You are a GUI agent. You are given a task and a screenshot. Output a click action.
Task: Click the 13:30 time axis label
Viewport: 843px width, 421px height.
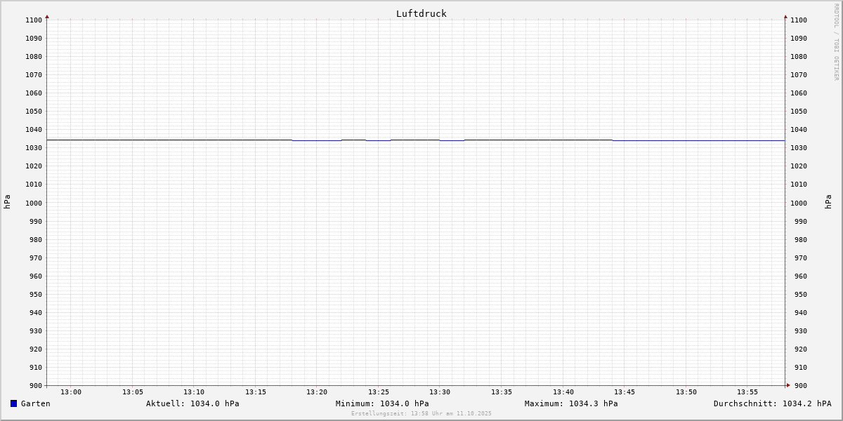pos(440,392)
